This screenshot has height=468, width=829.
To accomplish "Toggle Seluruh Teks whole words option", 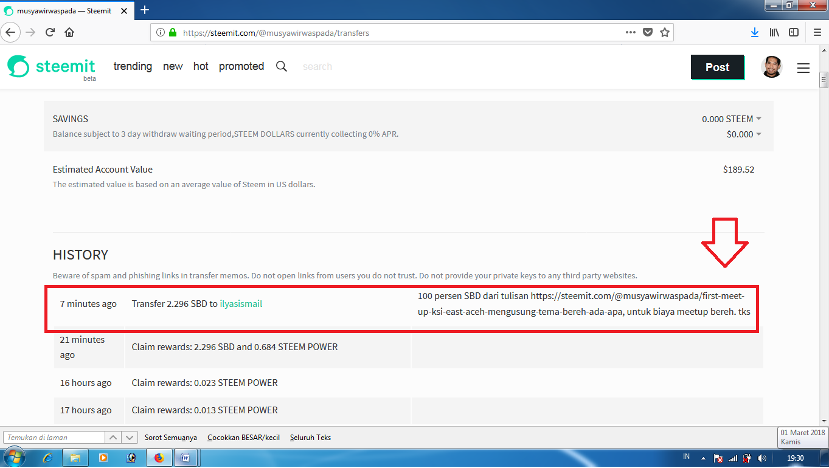I will (310, 437).
